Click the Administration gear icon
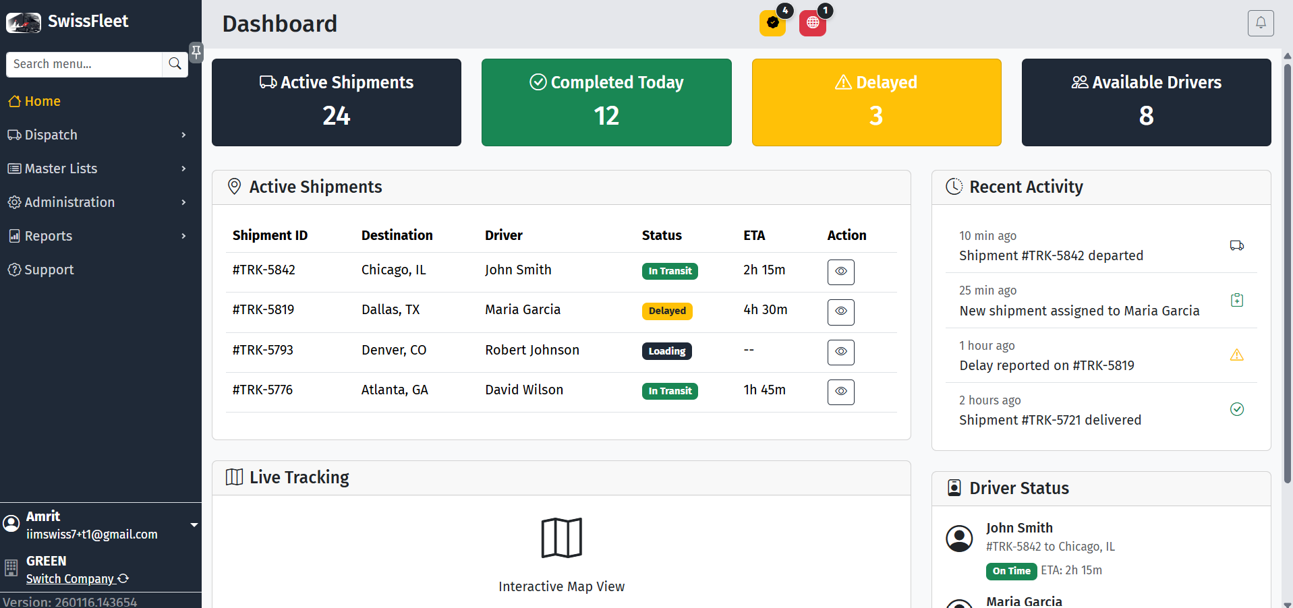Viewport: 1293px width, 608px height. [x=14, y=202]
